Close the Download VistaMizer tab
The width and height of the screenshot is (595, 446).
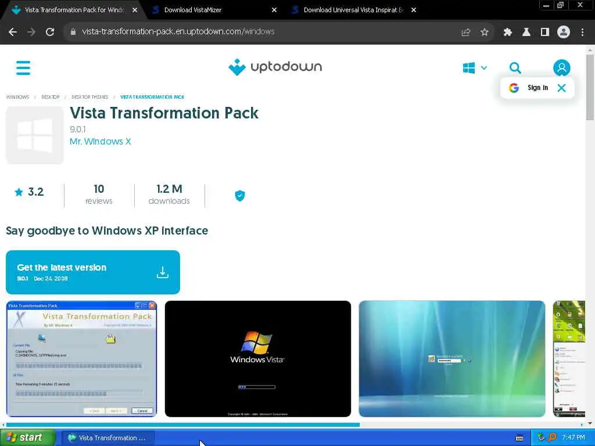point(274,10)
